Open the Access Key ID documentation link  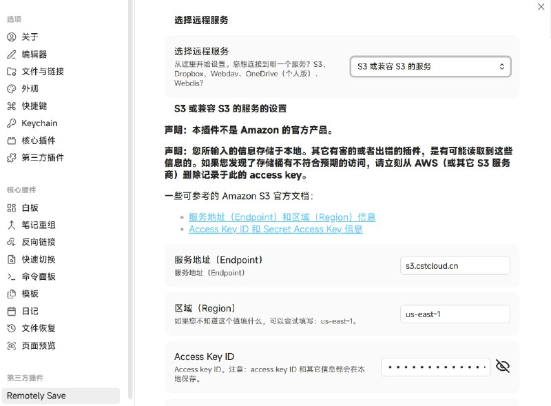click(x=275, y=230)
